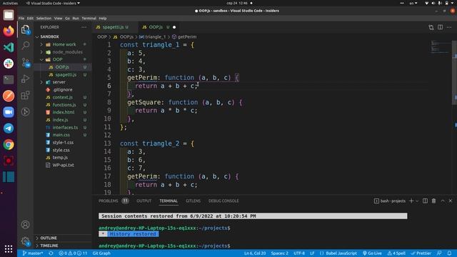Switch to the GITLENS panel tab
The height and width of the screenshot is (257, 457).
pos(193,201)
